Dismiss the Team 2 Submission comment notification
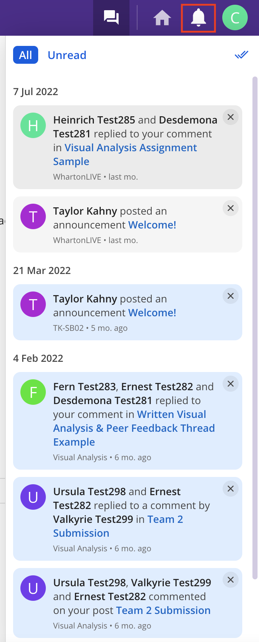Image resolution: width=259 pixels, height=642 pixels. (x=231, y=580)
